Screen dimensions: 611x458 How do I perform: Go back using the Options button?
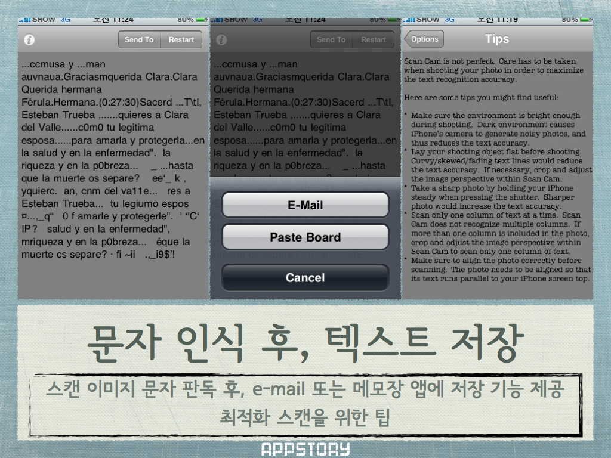424,39
